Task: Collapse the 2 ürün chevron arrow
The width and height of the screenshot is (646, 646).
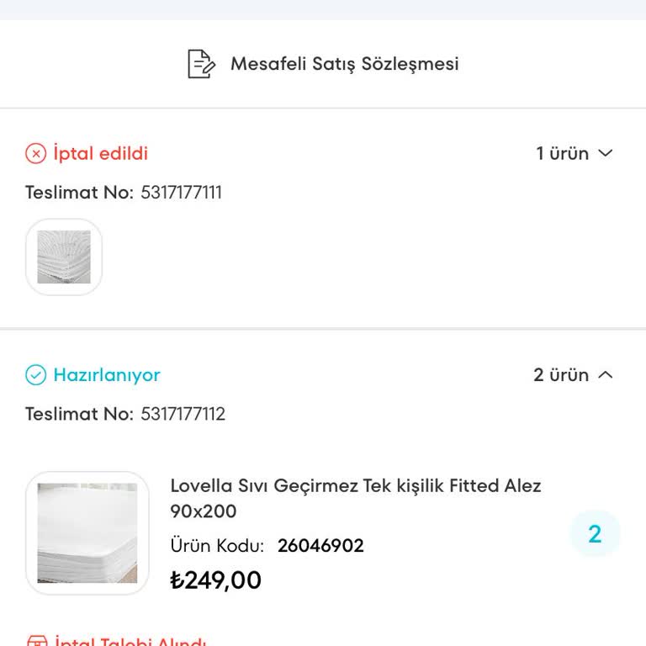Action: (605, 375)
